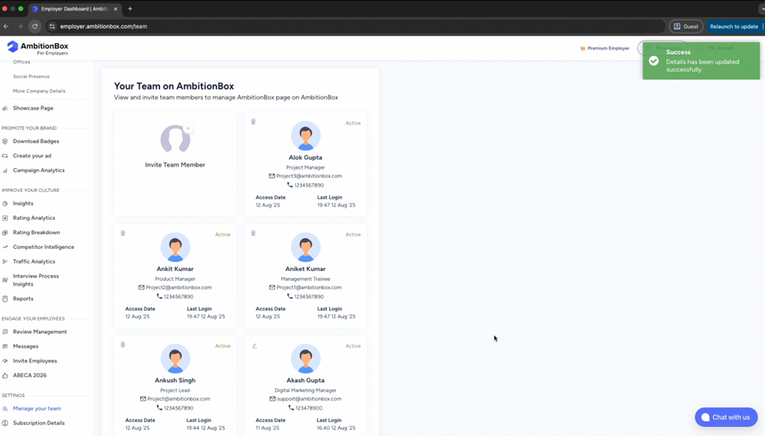The height and width of the screenshot is (436, 765).
Task: Remove Aniket Kumar with the trash icon
Action: coord(253,233)
